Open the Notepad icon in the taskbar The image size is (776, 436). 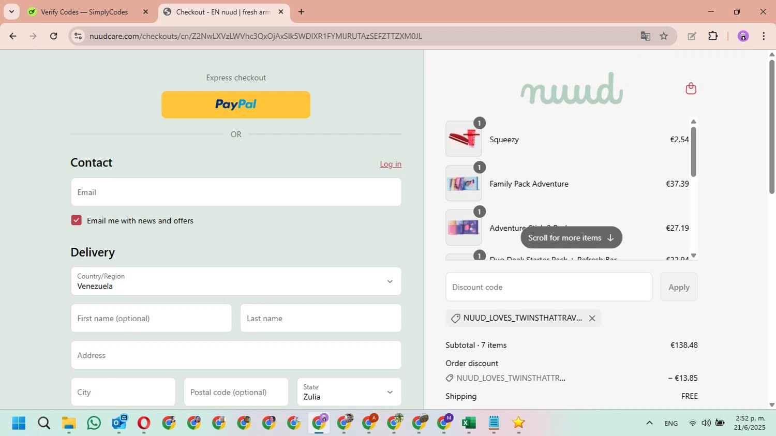[494, 423]
